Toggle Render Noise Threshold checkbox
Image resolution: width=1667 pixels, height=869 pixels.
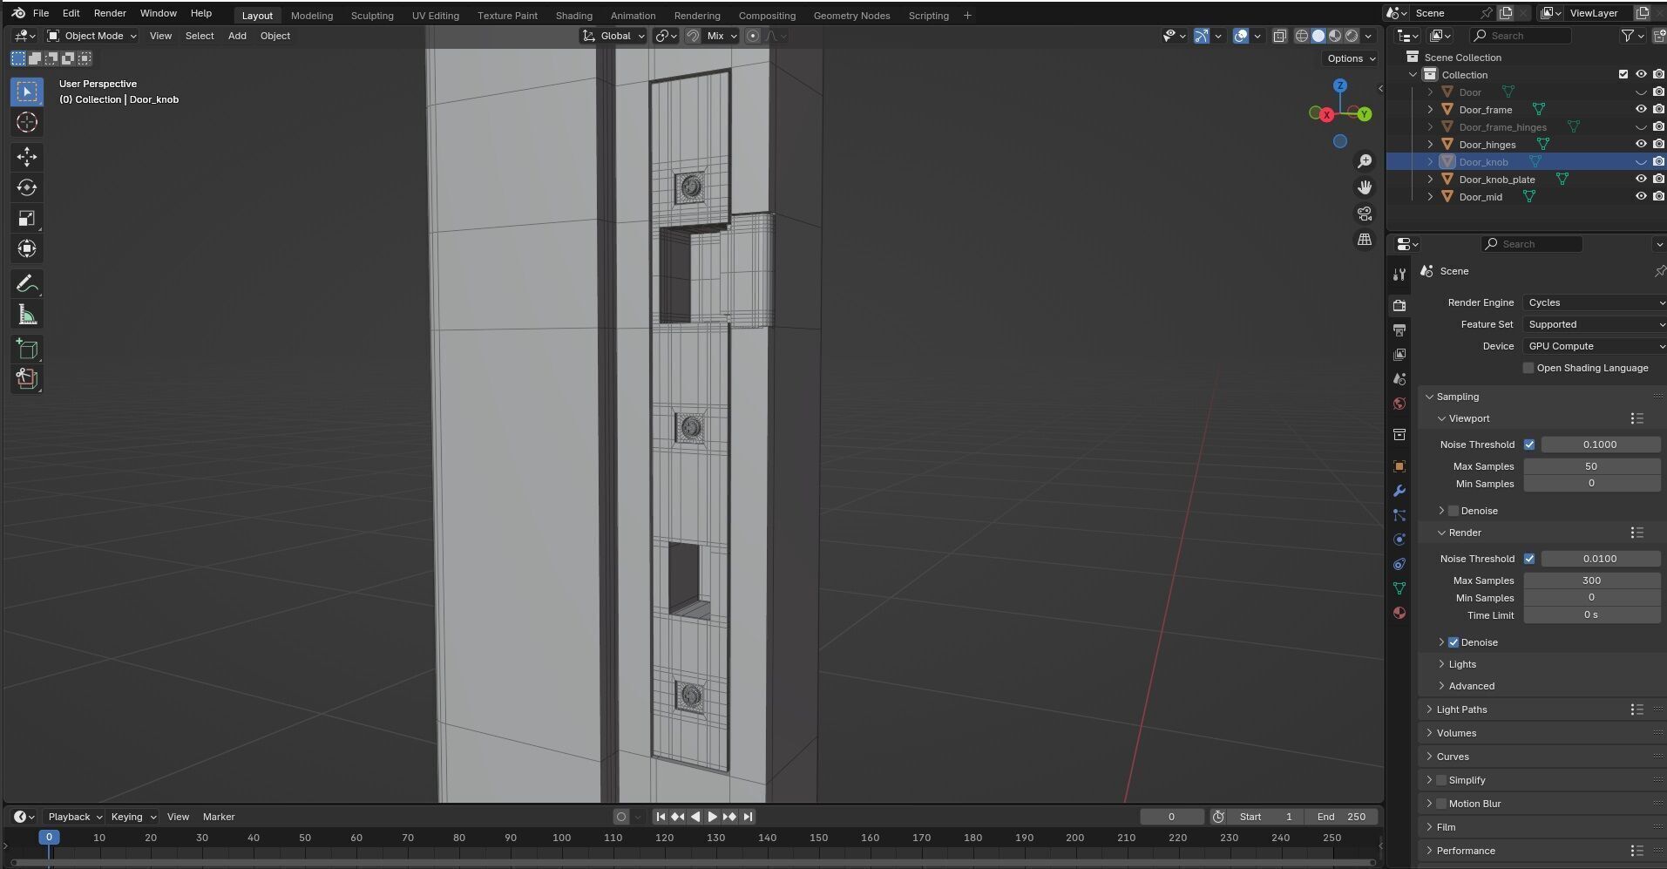tap(1529, 559)
